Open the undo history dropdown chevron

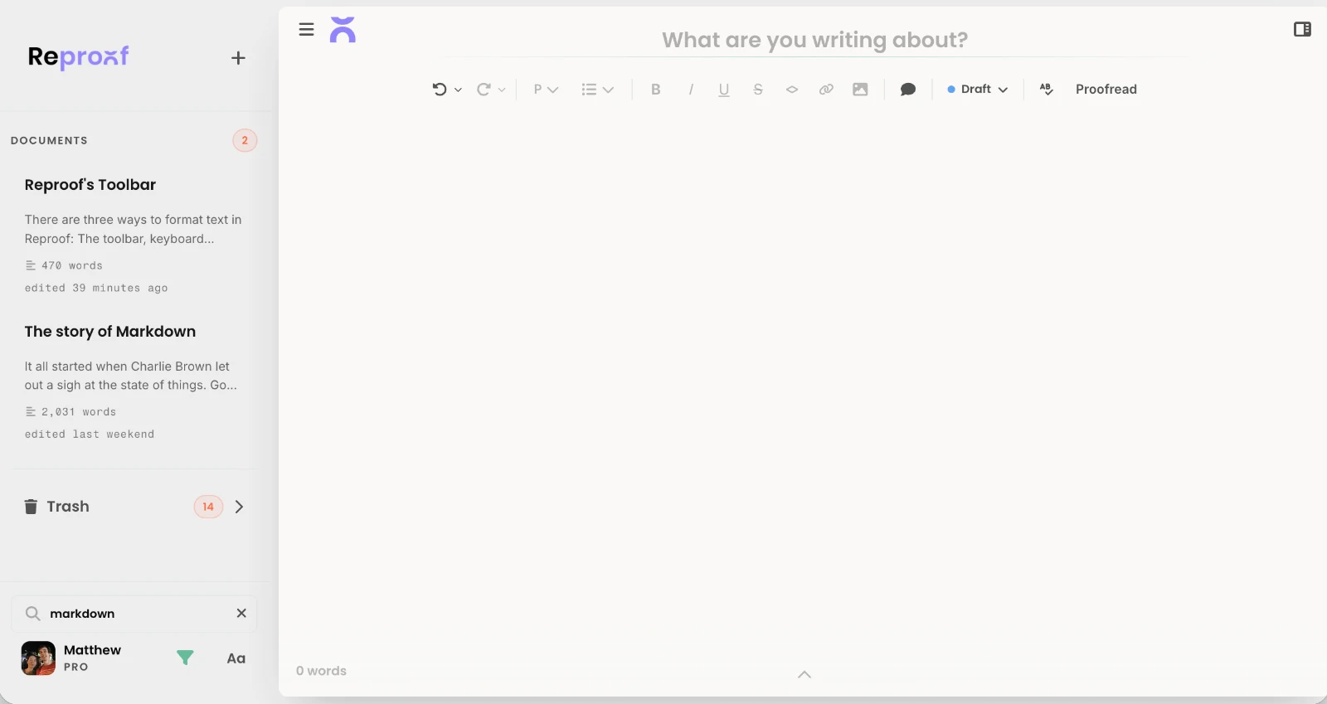[x=458, y=90]
